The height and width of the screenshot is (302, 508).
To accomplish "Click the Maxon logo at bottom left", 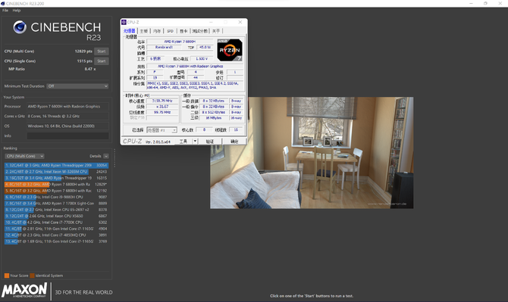I will [24, 291].
